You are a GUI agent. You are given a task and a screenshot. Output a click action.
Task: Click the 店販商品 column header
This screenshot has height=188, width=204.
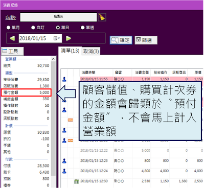178,73
